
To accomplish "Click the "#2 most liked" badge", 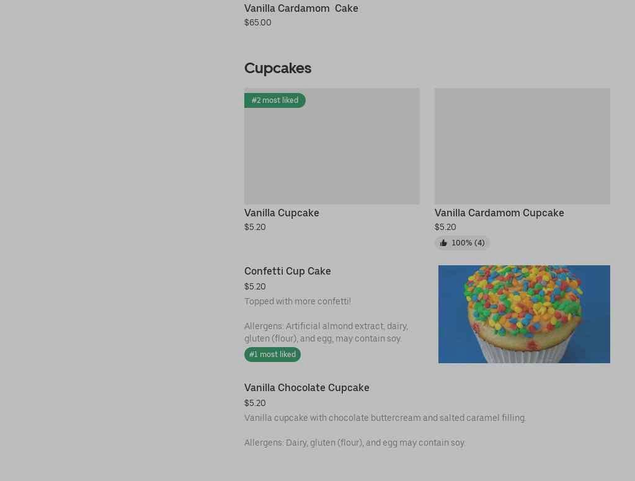I will 275,100.
